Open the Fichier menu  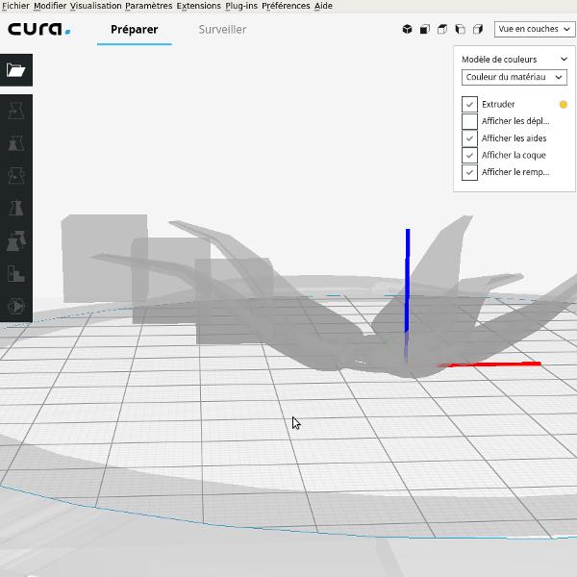point(15,6)
